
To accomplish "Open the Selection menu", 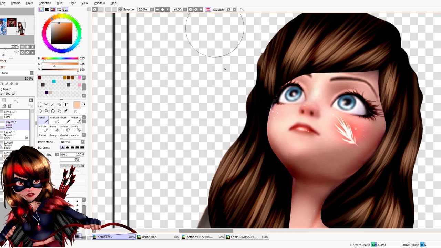I will point(45,3).
